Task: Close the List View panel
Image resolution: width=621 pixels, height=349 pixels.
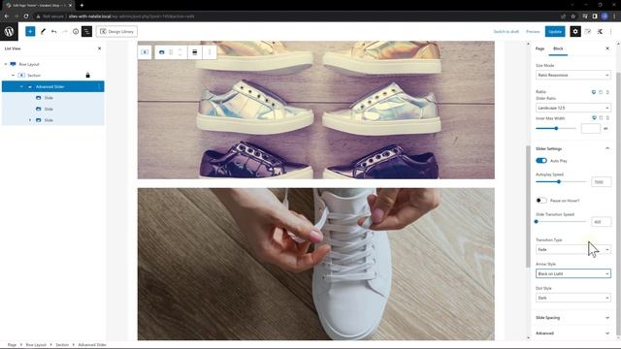Action: (99, 48)
